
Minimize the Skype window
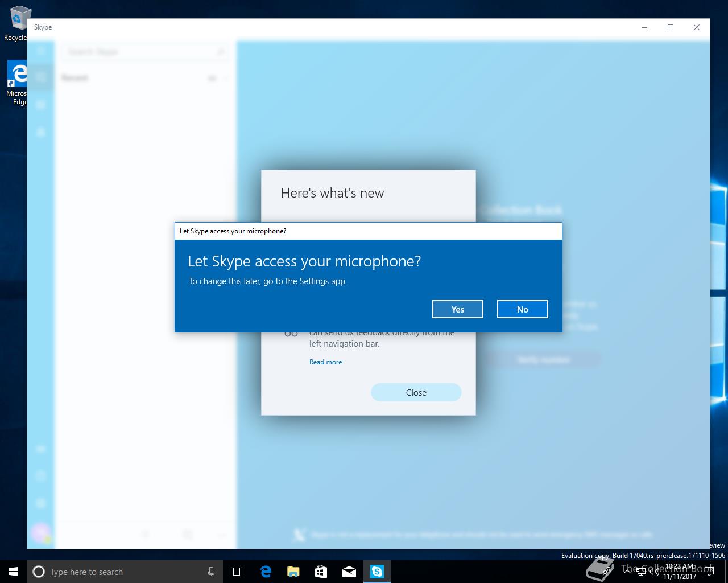coord(644,27)
